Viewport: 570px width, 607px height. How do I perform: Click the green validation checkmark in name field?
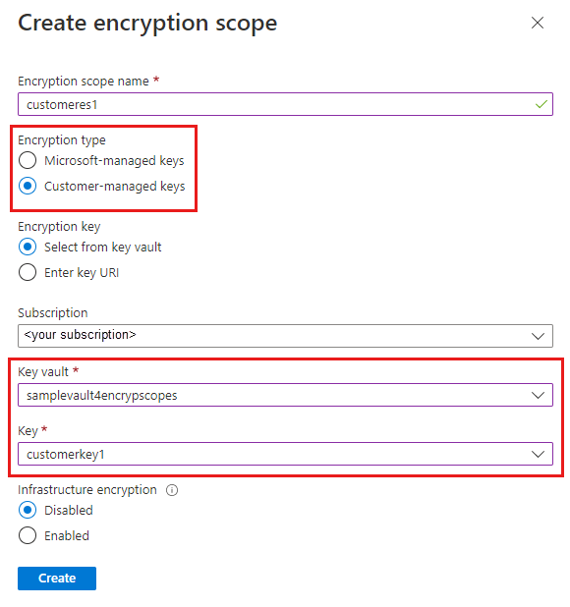[x=541, y=104]
